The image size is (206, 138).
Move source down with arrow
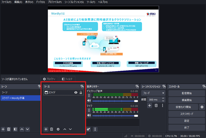click(70, 129)
